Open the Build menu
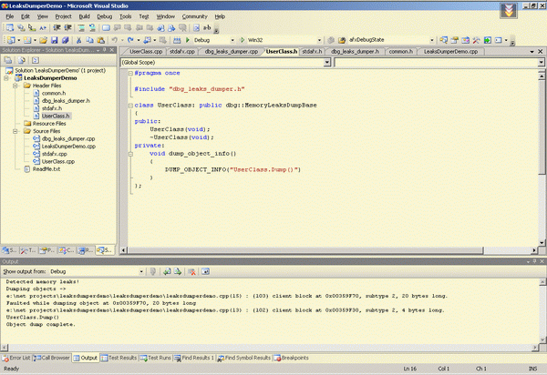Screen dimensions: 547x375 tap(84, 16)
